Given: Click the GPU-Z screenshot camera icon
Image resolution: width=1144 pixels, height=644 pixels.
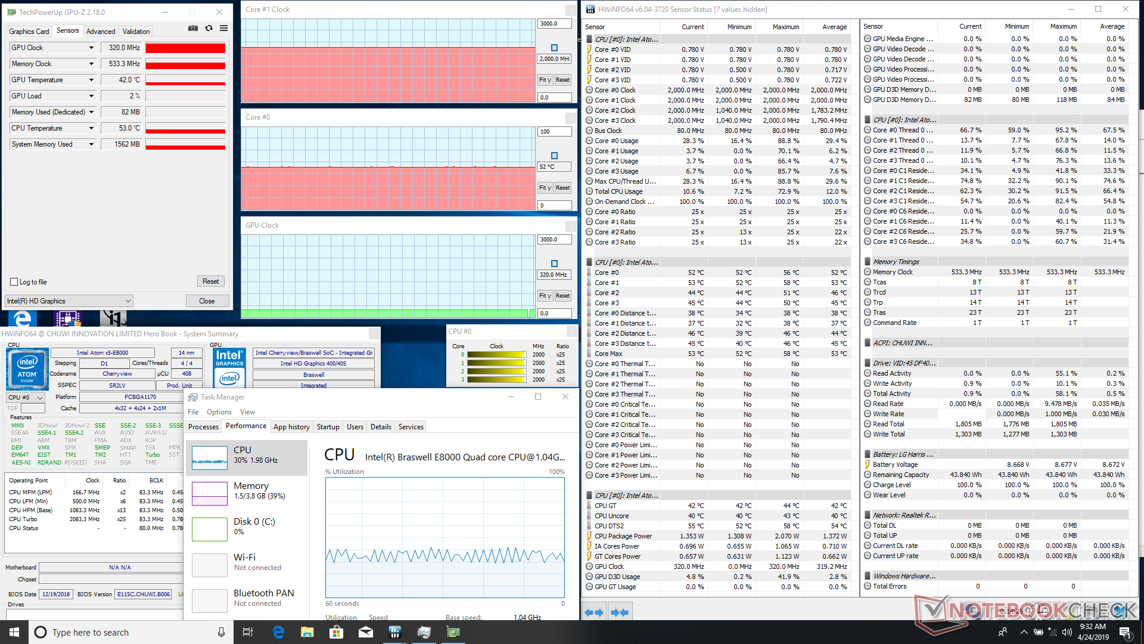Looking at the screenshot, I should click(193, 28).
